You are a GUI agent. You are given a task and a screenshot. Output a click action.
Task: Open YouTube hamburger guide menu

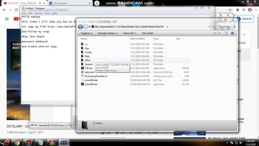point(7,19)
